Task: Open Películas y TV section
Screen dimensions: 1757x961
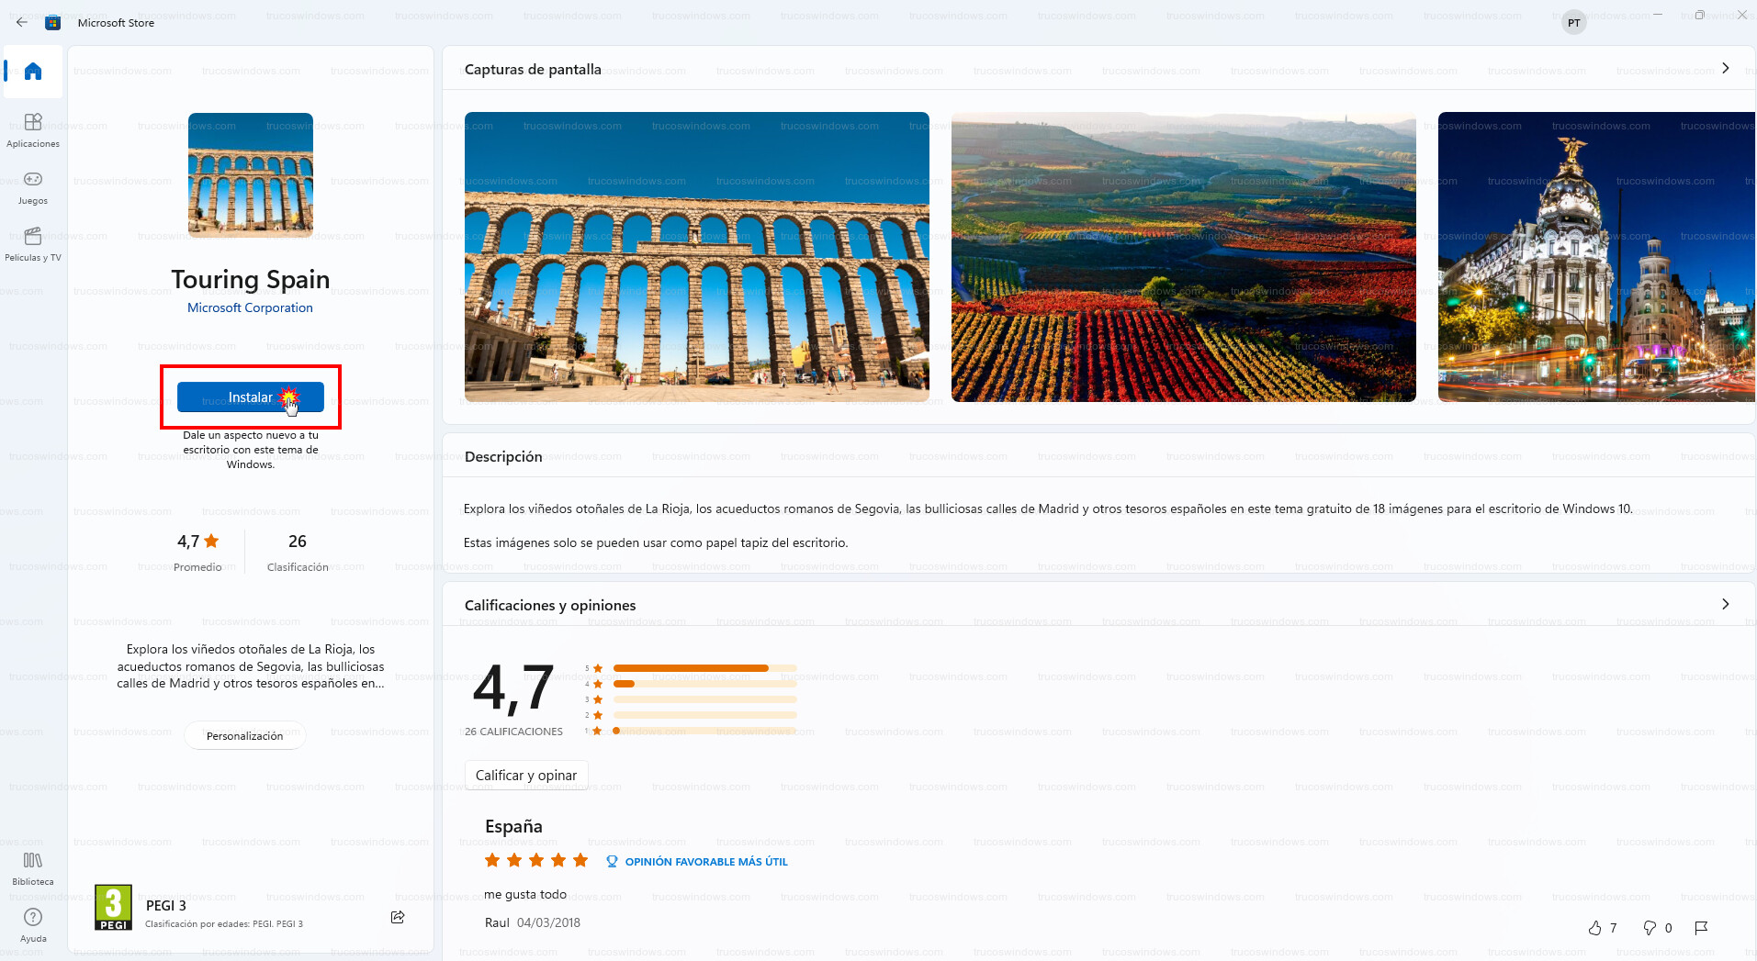Action: [33, 243]
